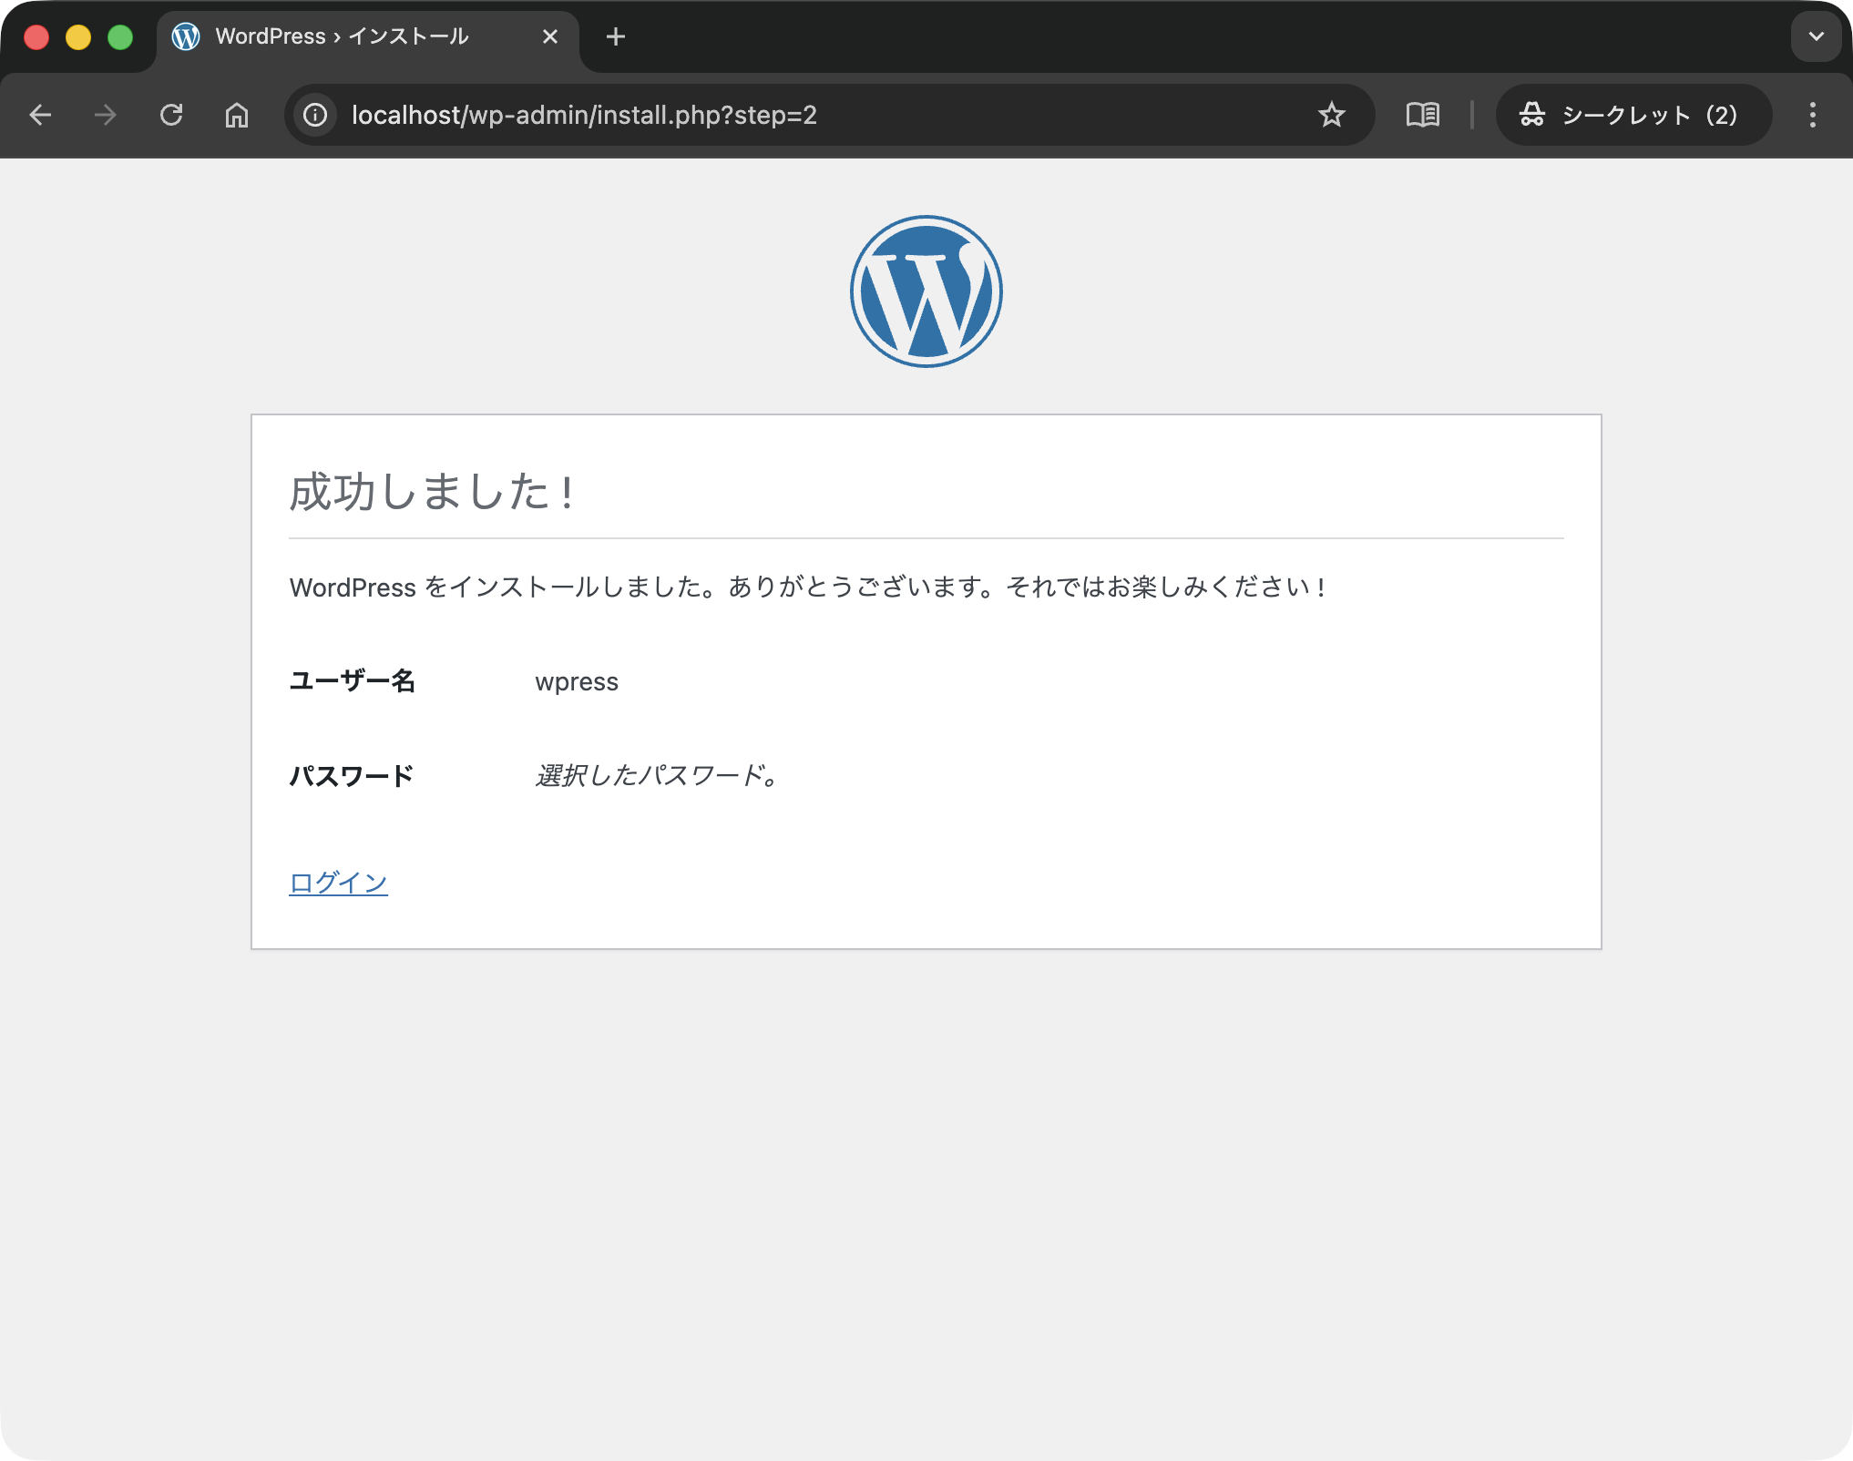Close the WordPress インストール tab
Screen dimensions: 1853x1461
(550, 36)
